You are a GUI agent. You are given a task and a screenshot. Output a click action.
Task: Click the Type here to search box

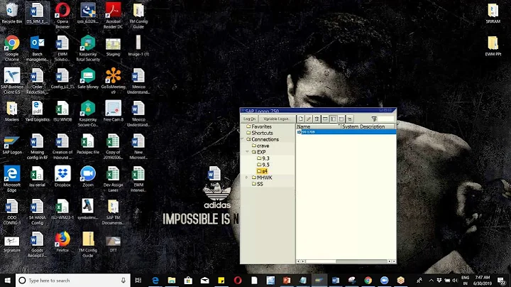pos(73,281)
